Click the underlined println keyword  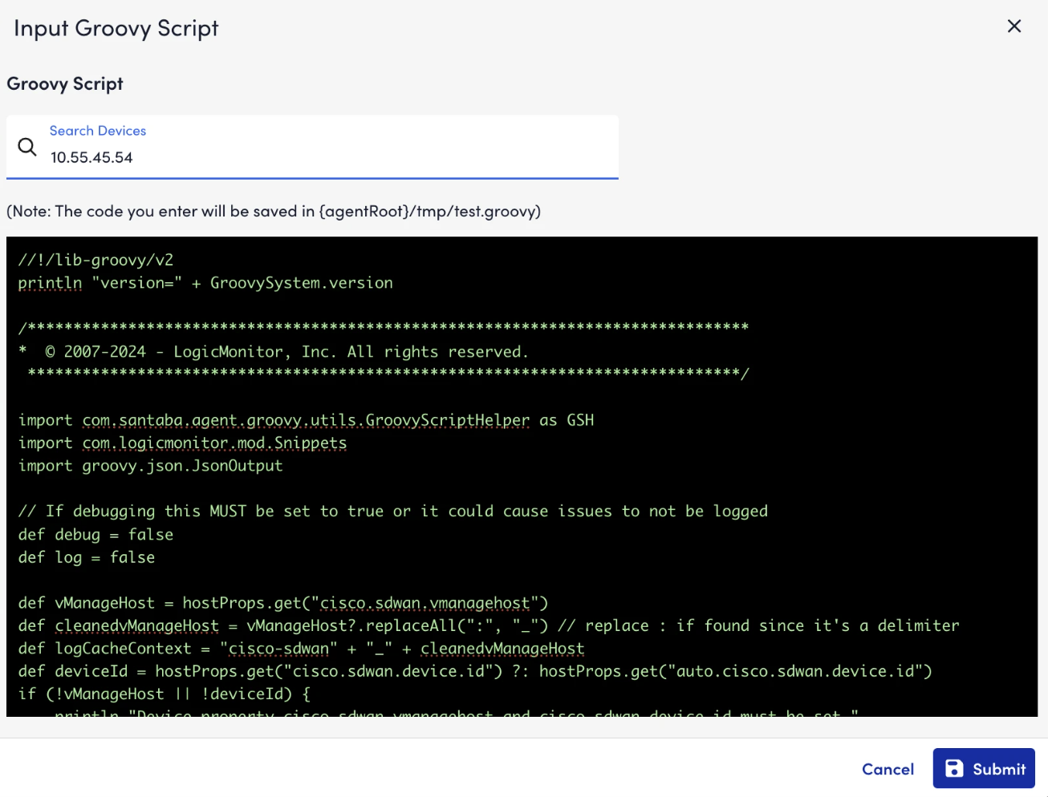tap(50, 282)
